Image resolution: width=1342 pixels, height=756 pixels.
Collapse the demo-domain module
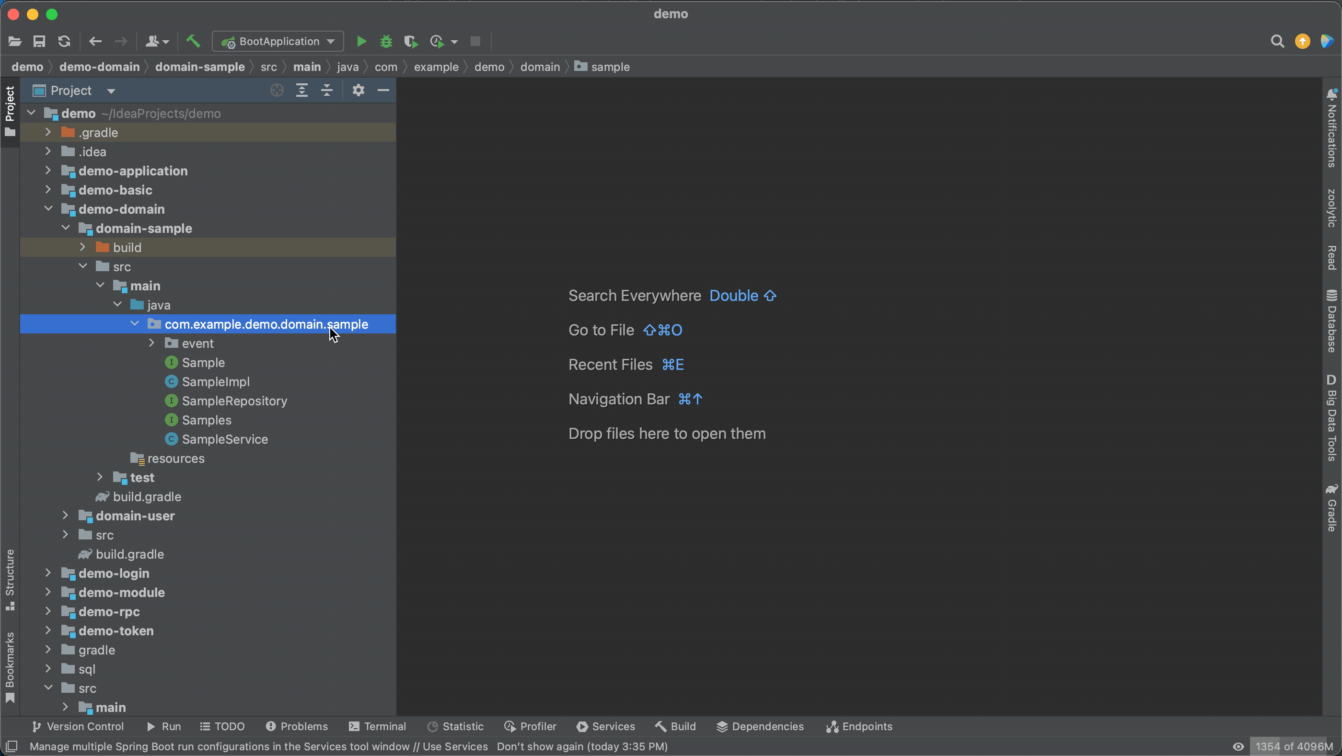[48, 209]
